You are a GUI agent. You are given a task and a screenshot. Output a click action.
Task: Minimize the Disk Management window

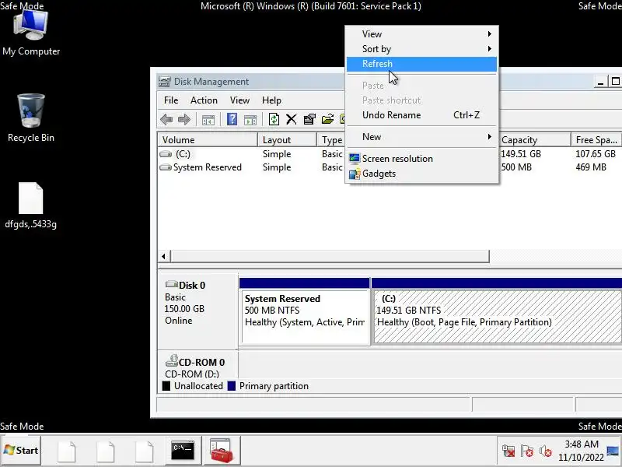(x=600, y=82)
